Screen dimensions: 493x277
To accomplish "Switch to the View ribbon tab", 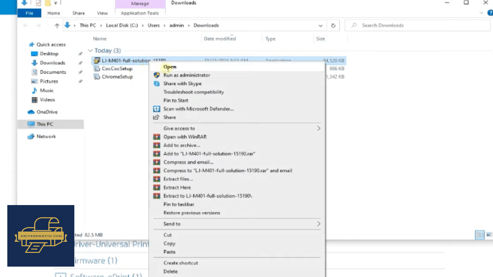I will 102,13.
